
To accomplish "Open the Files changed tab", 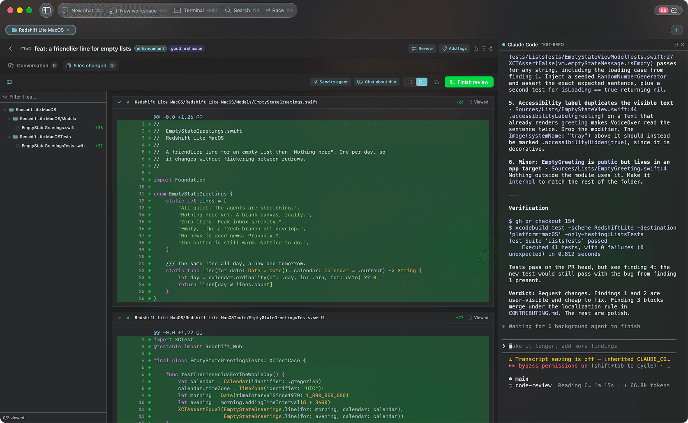I will click(90, 66).
